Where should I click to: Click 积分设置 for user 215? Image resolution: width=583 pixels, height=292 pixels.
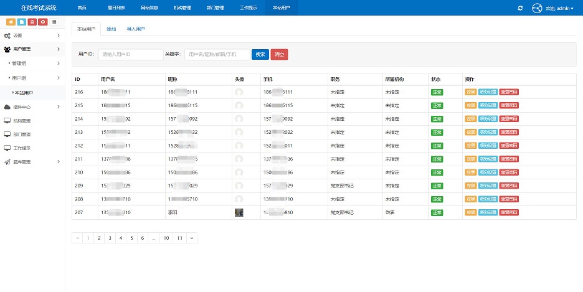(x=488, y=105)
